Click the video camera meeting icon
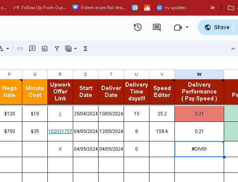 pos(178,28)
